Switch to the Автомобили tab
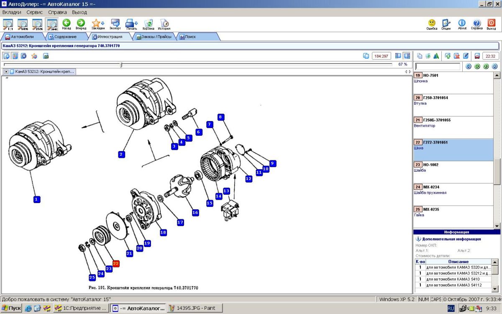Screen dimensions: 502x314 click(x=22, y=37)
